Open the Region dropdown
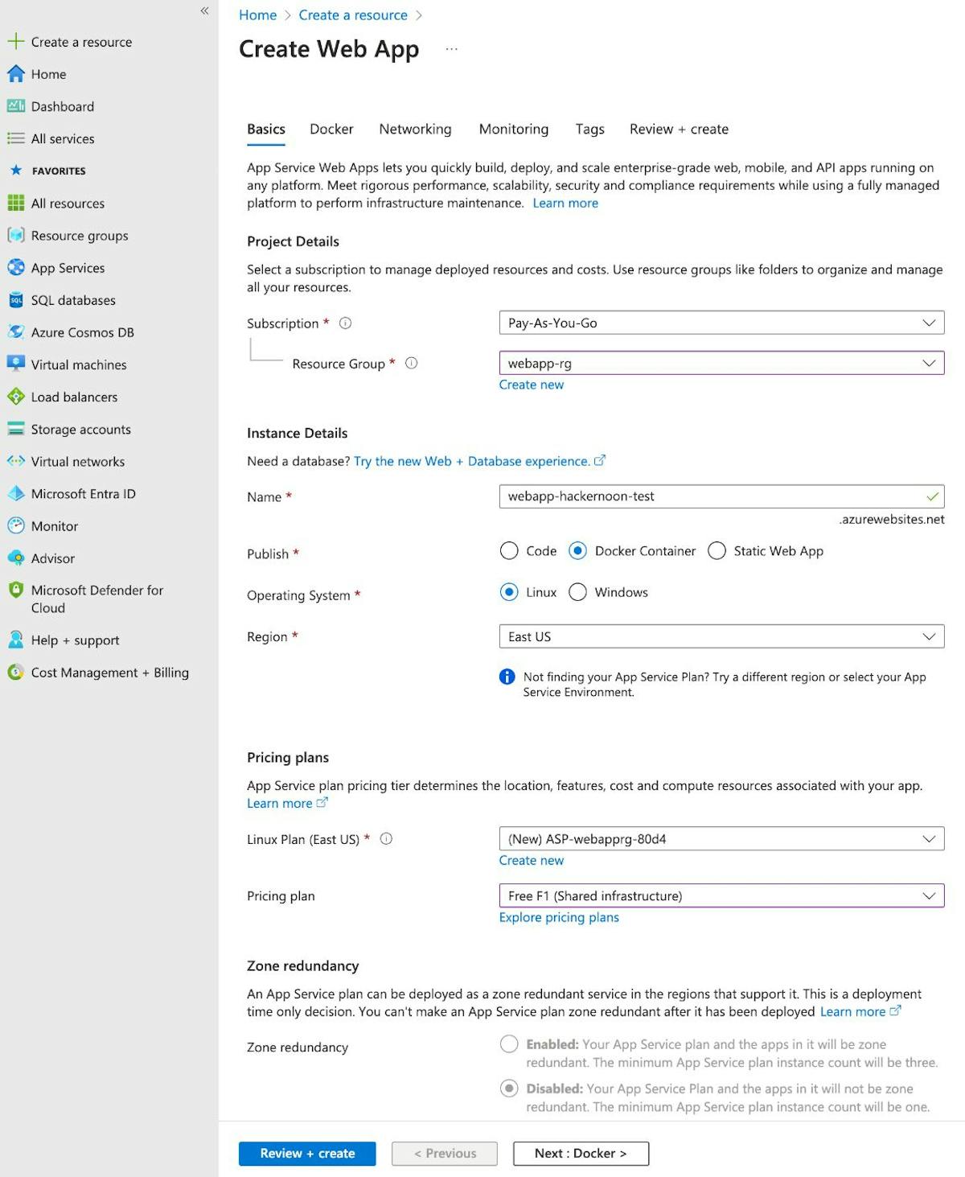 [x=721, y=636]
